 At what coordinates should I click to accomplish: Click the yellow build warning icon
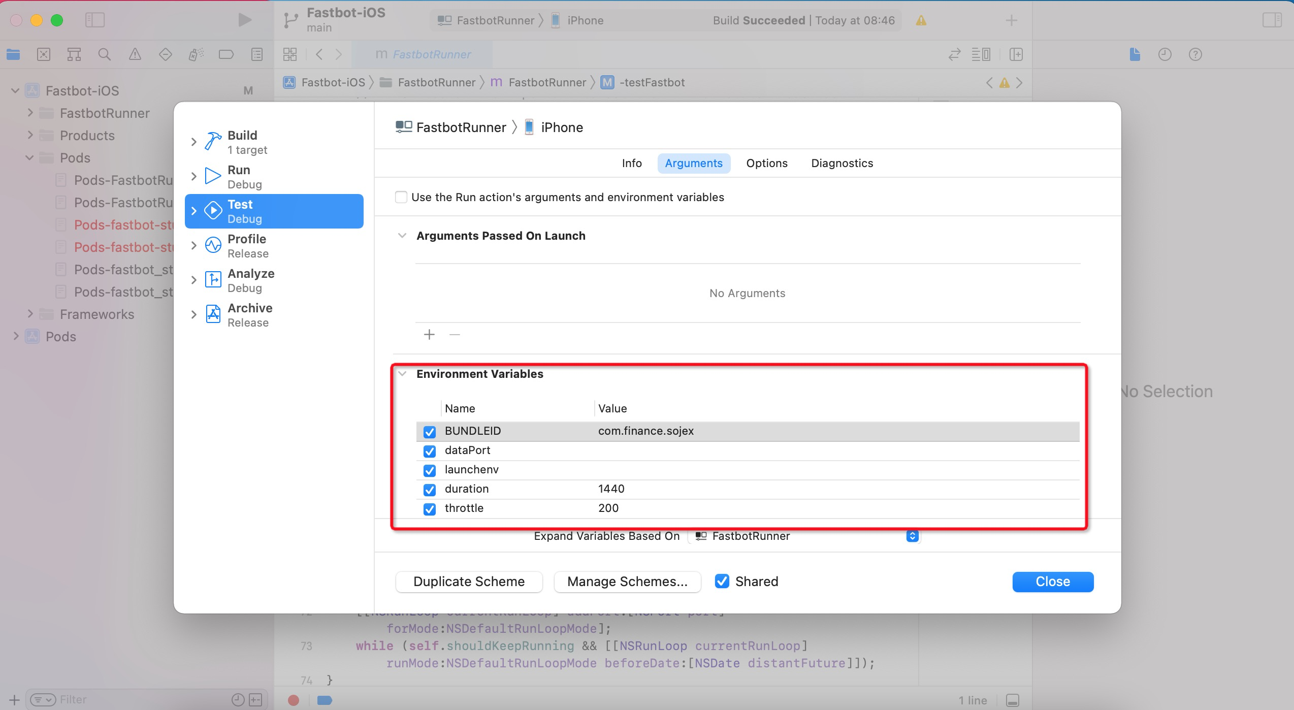click(x=921, y=20)
